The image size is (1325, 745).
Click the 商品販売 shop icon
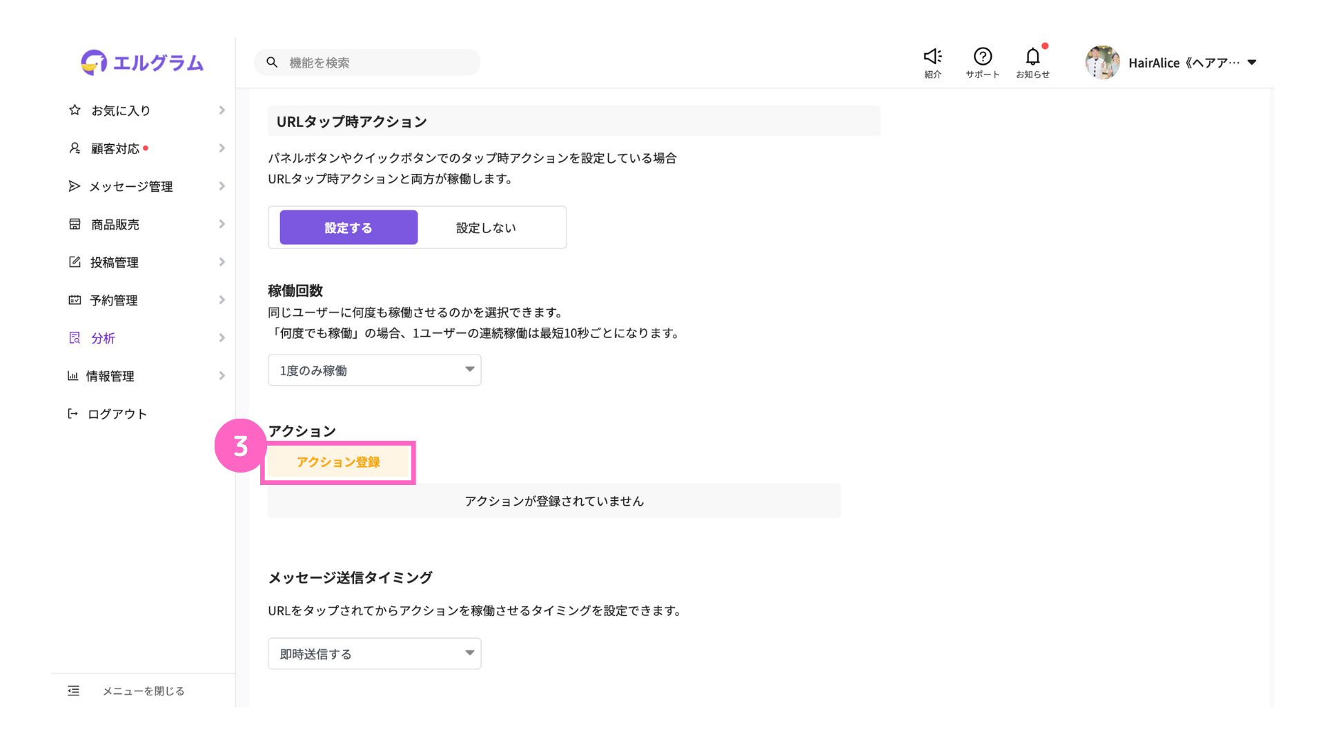tap(75, 224)
